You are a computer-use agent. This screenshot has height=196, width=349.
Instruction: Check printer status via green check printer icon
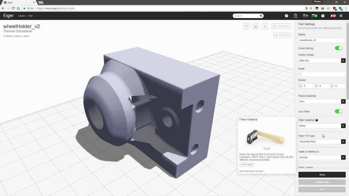pos(314,16)
